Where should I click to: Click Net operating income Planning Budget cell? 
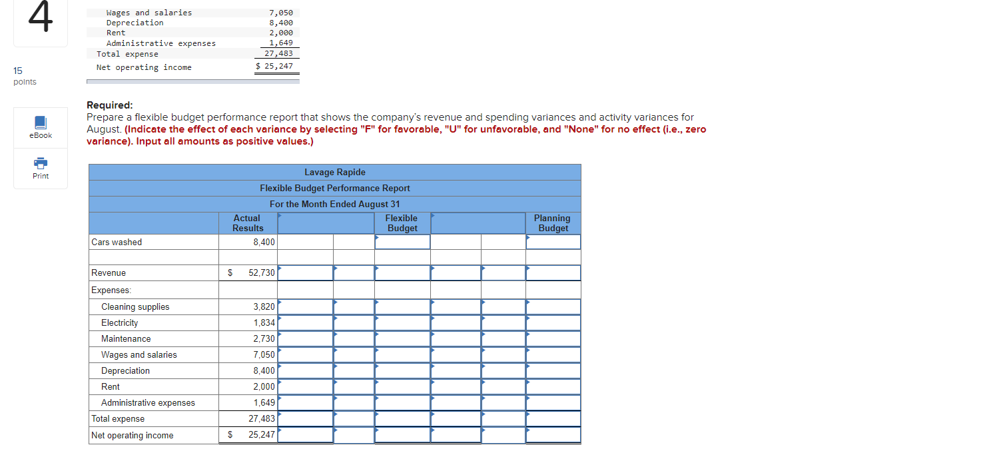point(553,434)
